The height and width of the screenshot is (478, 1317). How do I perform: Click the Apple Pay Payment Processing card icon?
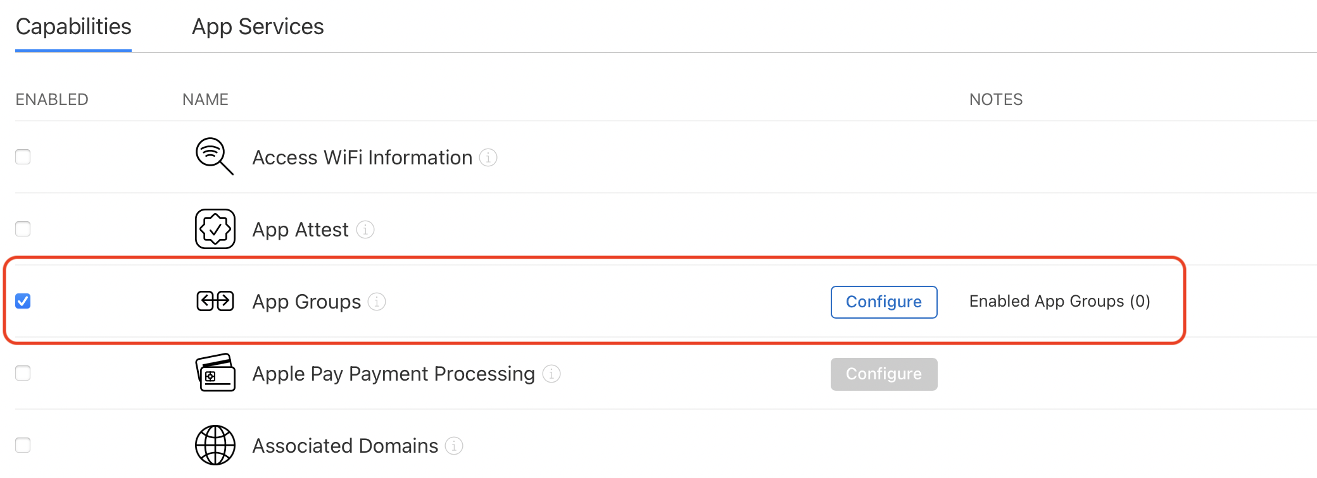click(x=215, y=373)
